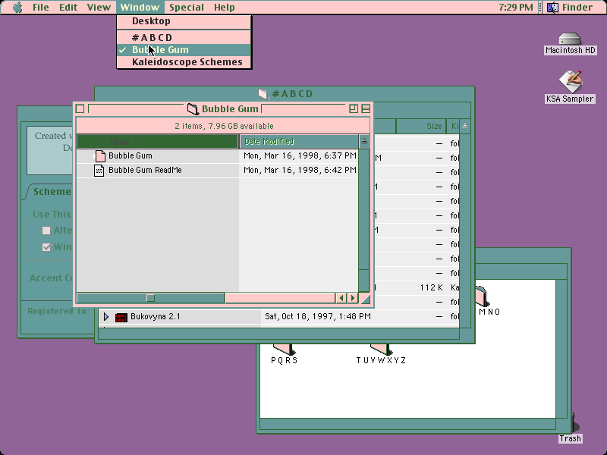Click the sort order button in Bubble Gum window
This screenshot has height=455, width=607.
click(x=364, y=142)
